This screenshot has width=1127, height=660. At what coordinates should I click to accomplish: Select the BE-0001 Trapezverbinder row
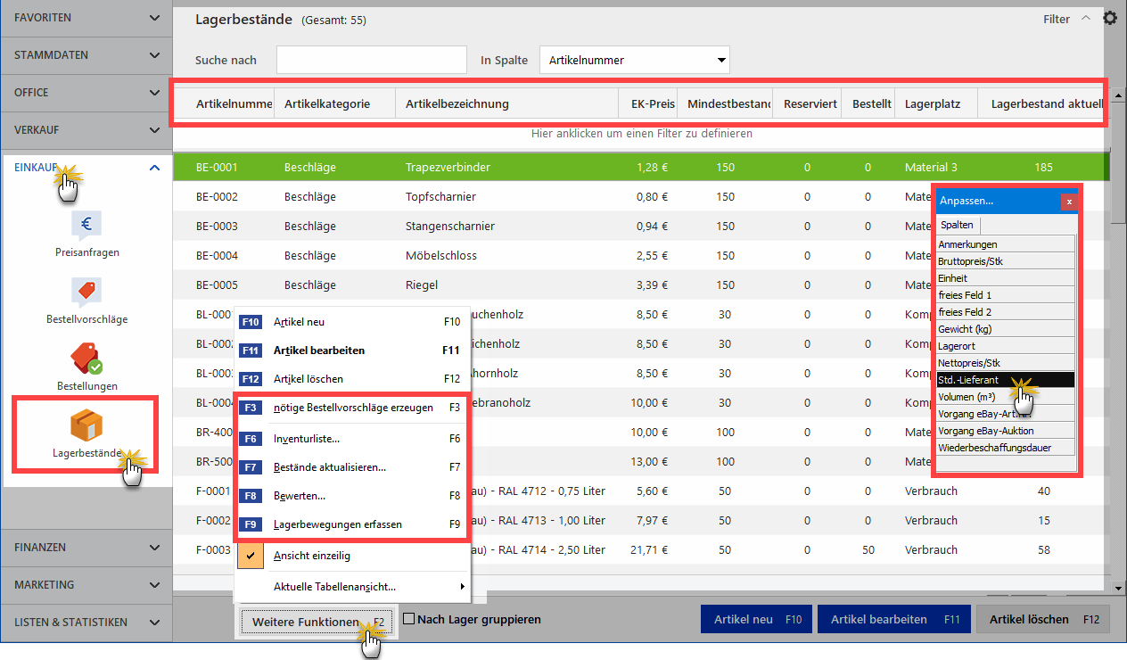click(x=641, y=167)
